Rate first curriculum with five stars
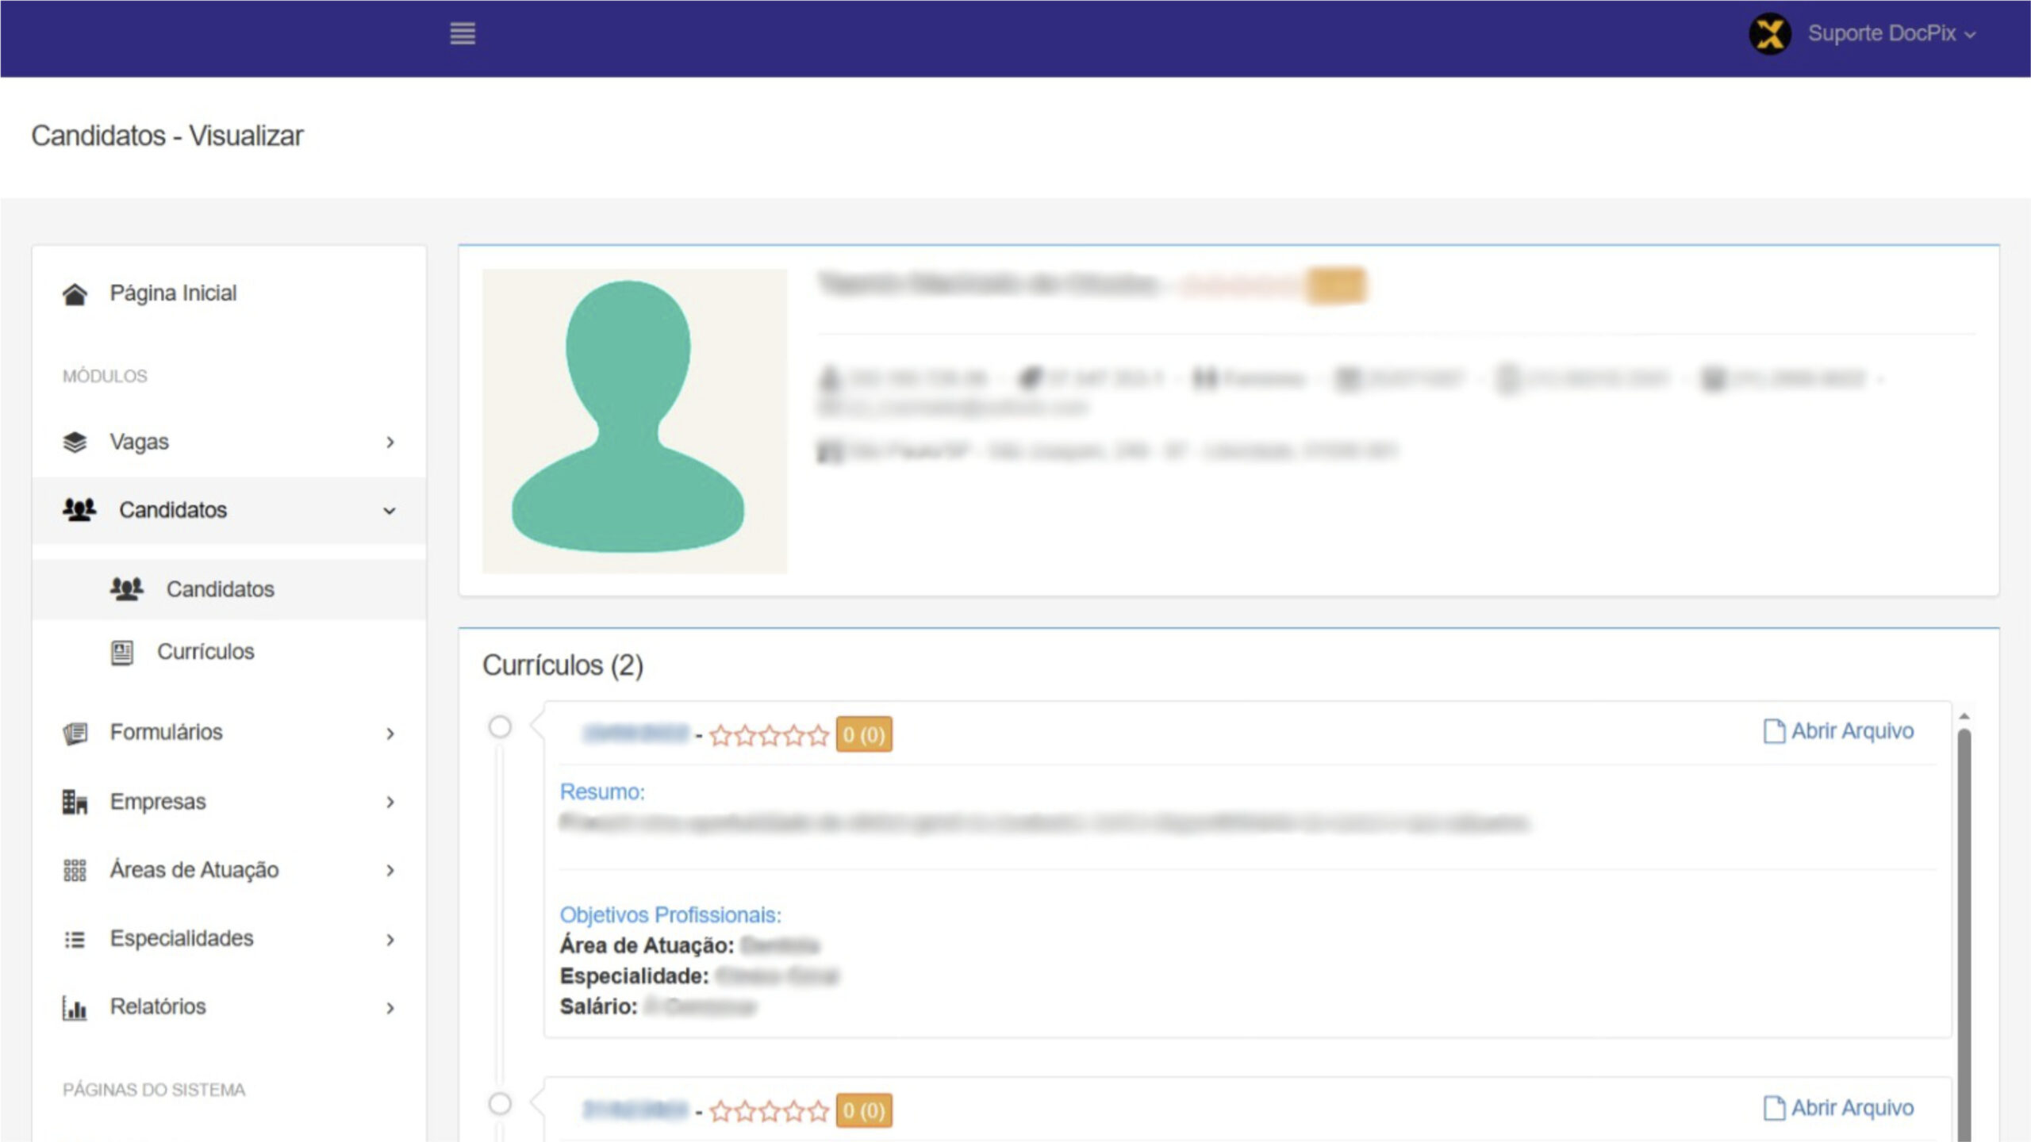 [x=819, y=735]
